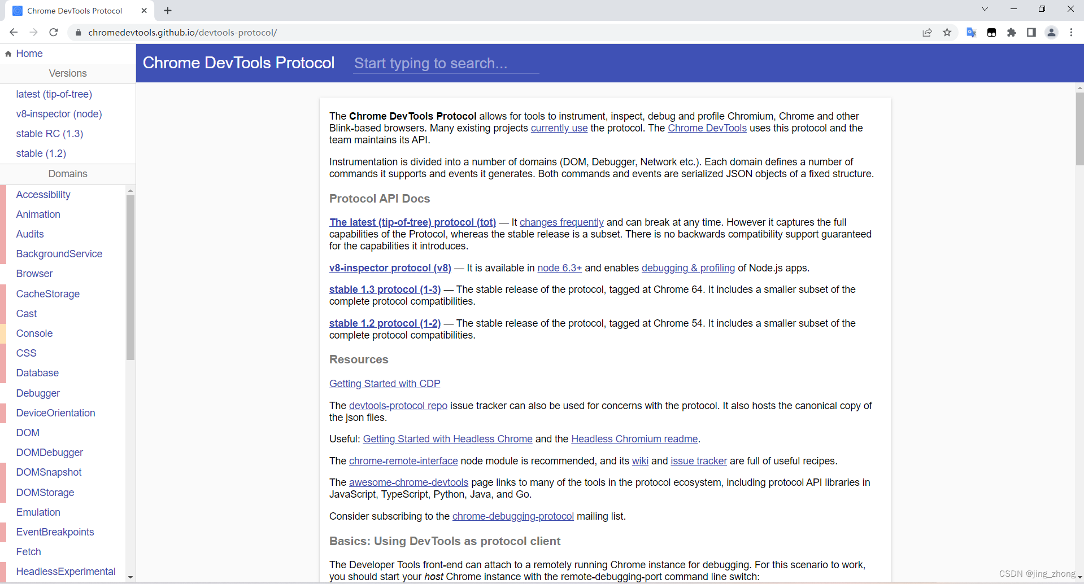
Task: Click the browser forward arrow
Action: (33, 32)
